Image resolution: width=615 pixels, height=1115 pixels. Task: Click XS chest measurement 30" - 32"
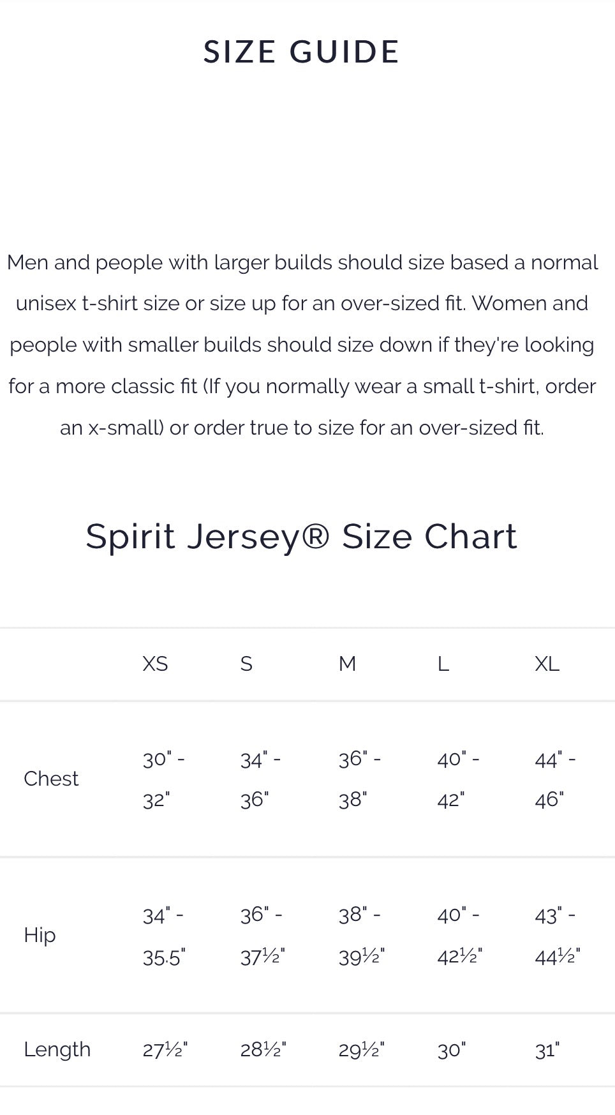click(163, 779)
